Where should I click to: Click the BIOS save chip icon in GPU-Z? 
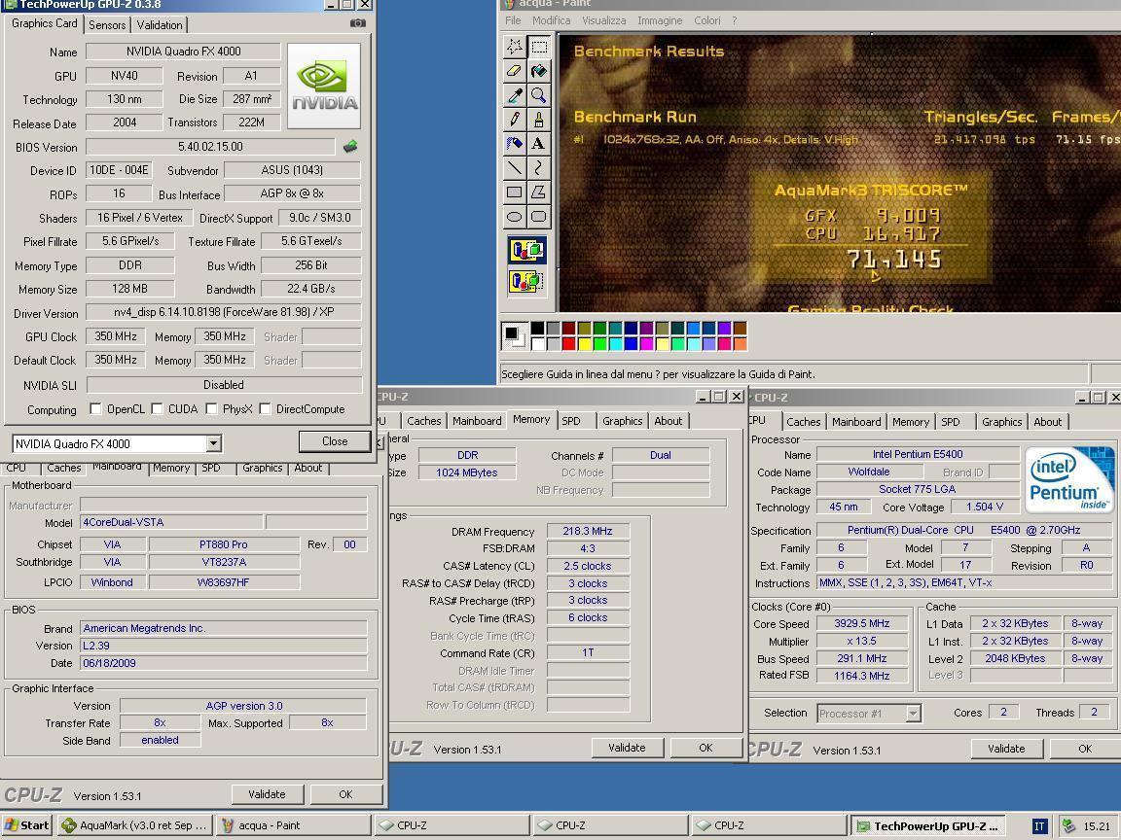point(350,147)
